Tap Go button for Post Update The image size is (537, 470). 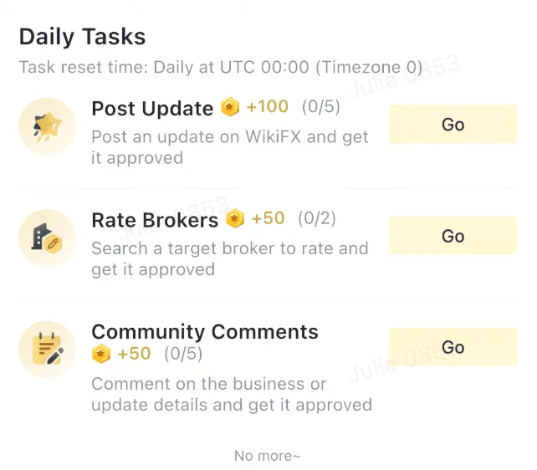pos(453,125)
